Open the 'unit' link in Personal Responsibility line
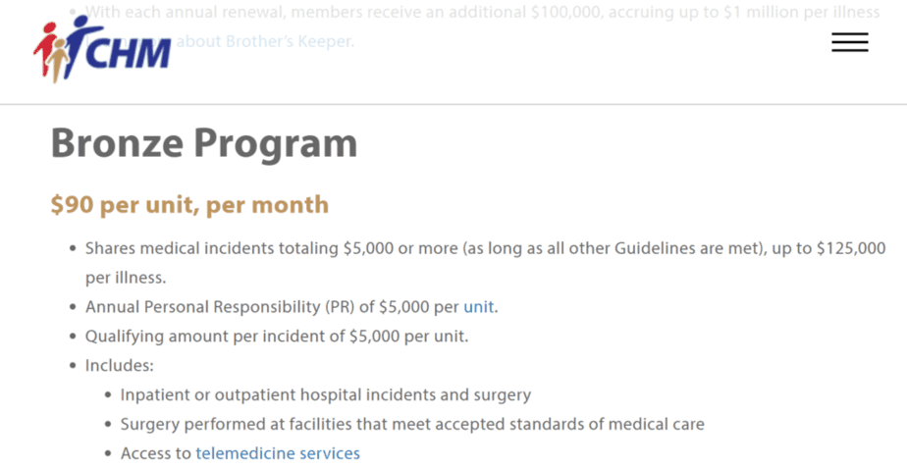The image size is (907, 469). coord(479,306)
